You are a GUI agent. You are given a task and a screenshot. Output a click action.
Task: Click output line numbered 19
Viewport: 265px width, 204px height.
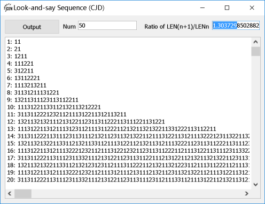pyautogui.click(x=128, y=172)
